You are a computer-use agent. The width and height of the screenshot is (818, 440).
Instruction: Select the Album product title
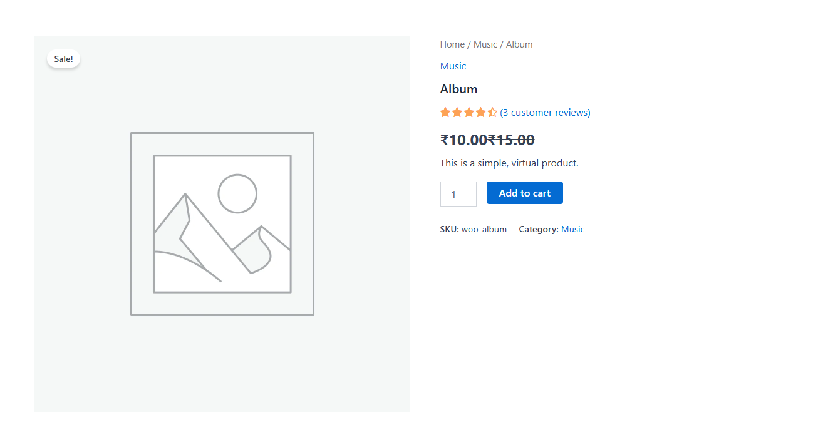pyautogui.click(x=458, y=89)
